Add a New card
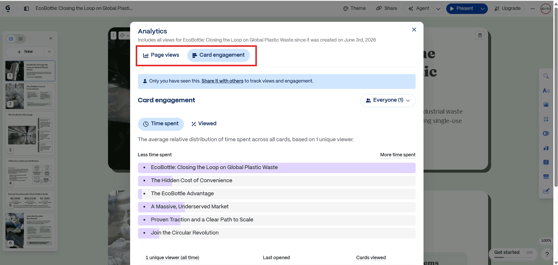Image resolution: width=558 pixels, height=265 pixels. pyautogui.click(x=25, y=52)
